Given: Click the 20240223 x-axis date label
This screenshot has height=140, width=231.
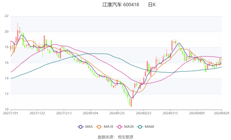Looking at the screenshot, I should [143, 113].
